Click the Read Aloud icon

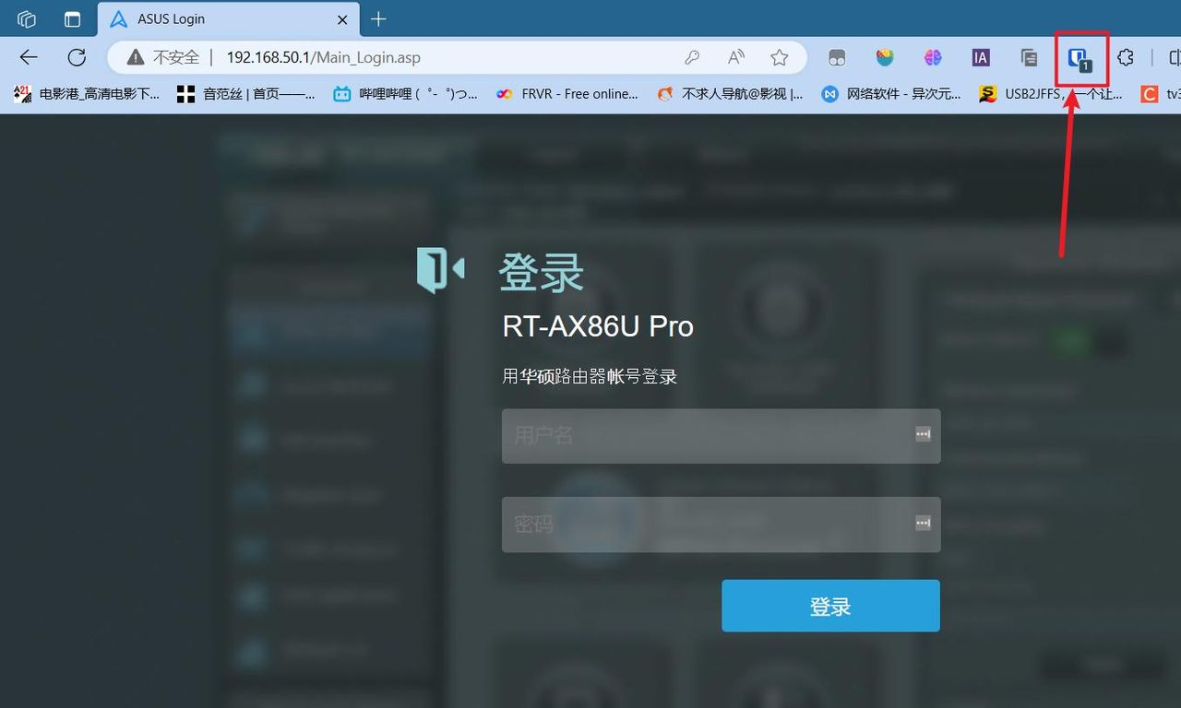736,57
